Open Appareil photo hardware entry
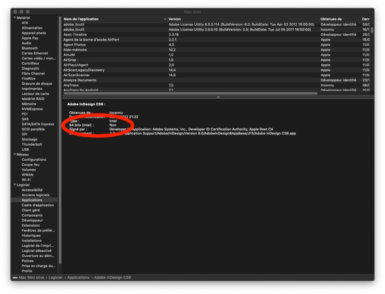 [x=34, y=33]
